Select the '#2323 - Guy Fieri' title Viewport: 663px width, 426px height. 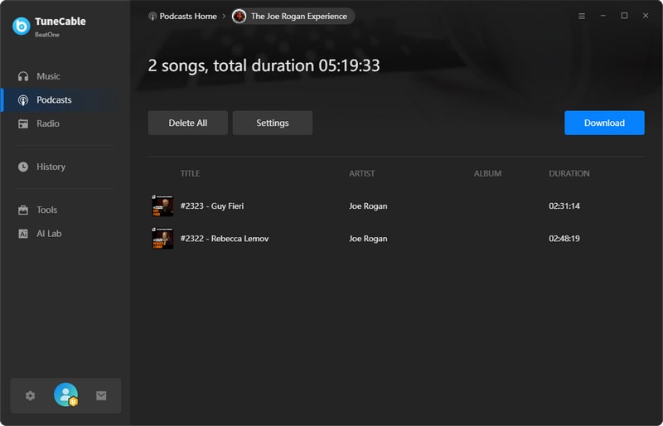click(212, 206)
